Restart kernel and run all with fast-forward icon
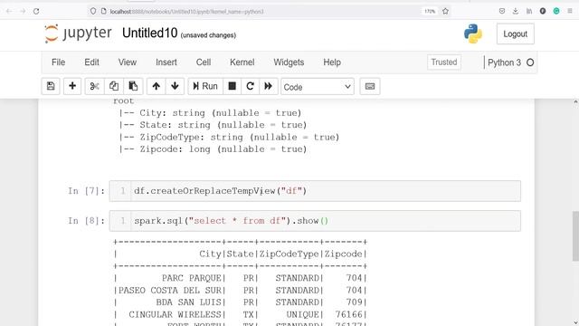Viewport: 579px width, 326px height. pos(269,87)
